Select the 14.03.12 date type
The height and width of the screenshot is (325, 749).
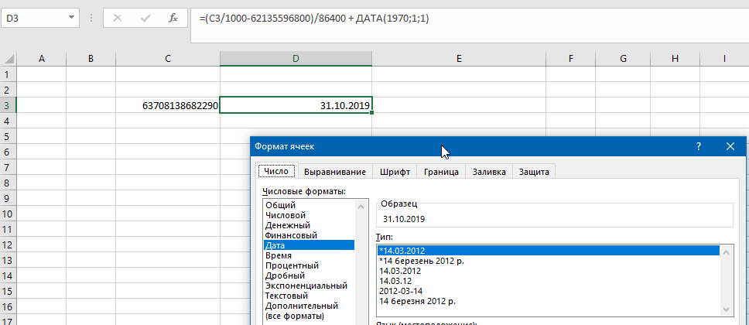point(396,281)
